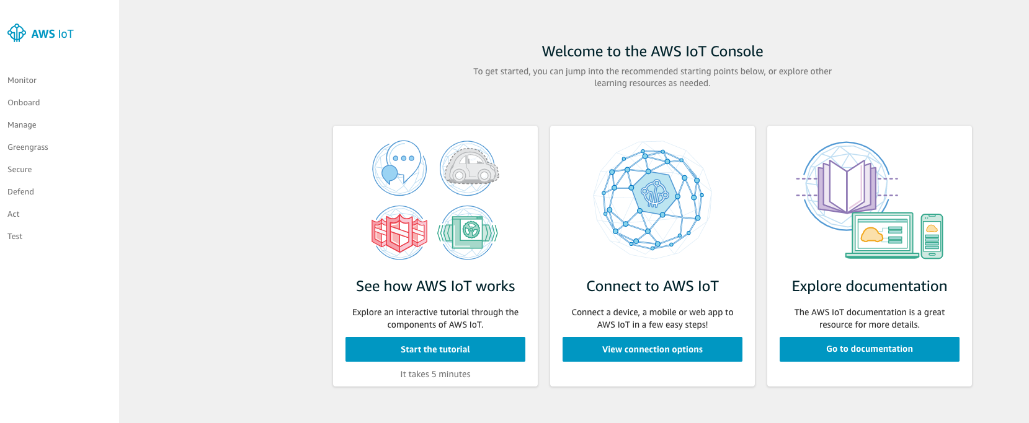This screenshot has width=1029, height=423.
Task: Click the 'To get started' intro paragraph
Action: [x=653, y=77]
